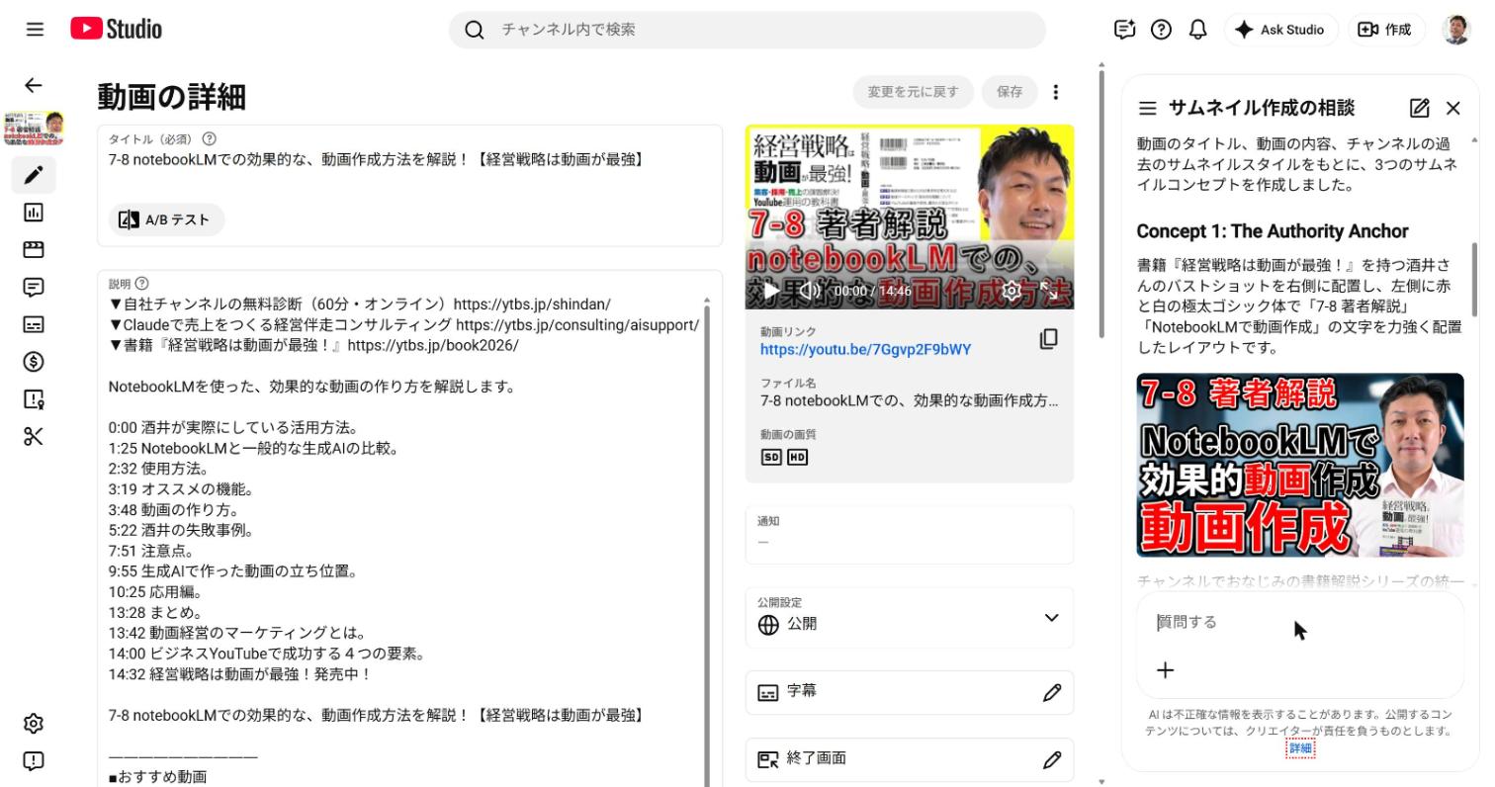
Task: Copy the video link with copy icon
Action: pyautogui.click(x=1049, y=339)
